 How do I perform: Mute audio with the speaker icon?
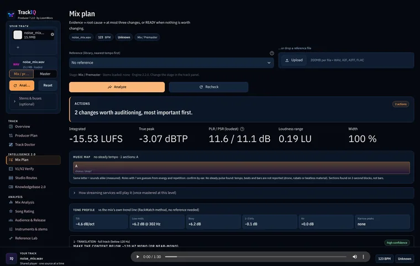click(355, 257)
